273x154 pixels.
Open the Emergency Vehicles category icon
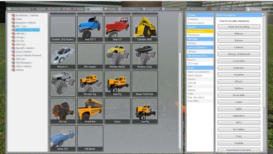pos(13,23)
